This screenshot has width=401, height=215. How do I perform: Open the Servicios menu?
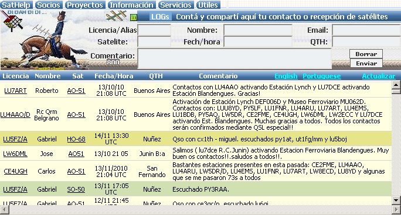pyautogui.click(x=176, y=5)
